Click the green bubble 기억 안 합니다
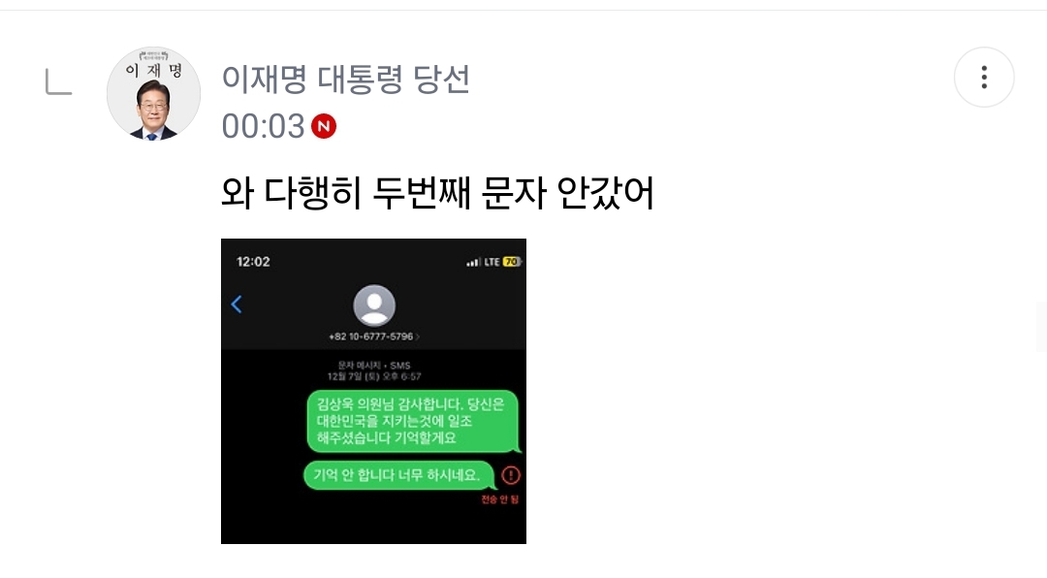 (399, 475)
